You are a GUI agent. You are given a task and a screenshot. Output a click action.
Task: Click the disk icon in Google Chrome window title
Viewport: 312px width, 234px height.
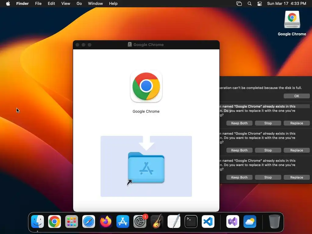tap(130, 44)
